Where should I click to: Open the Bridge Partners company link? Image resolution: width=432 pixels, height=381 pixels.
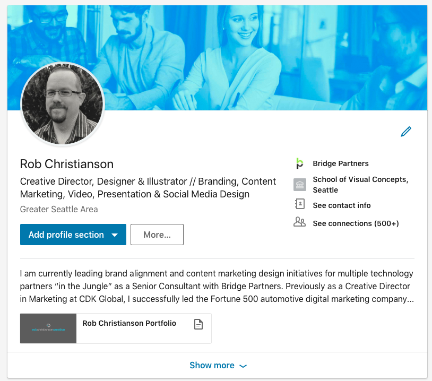pyautogui.click(x=341, y=163)
